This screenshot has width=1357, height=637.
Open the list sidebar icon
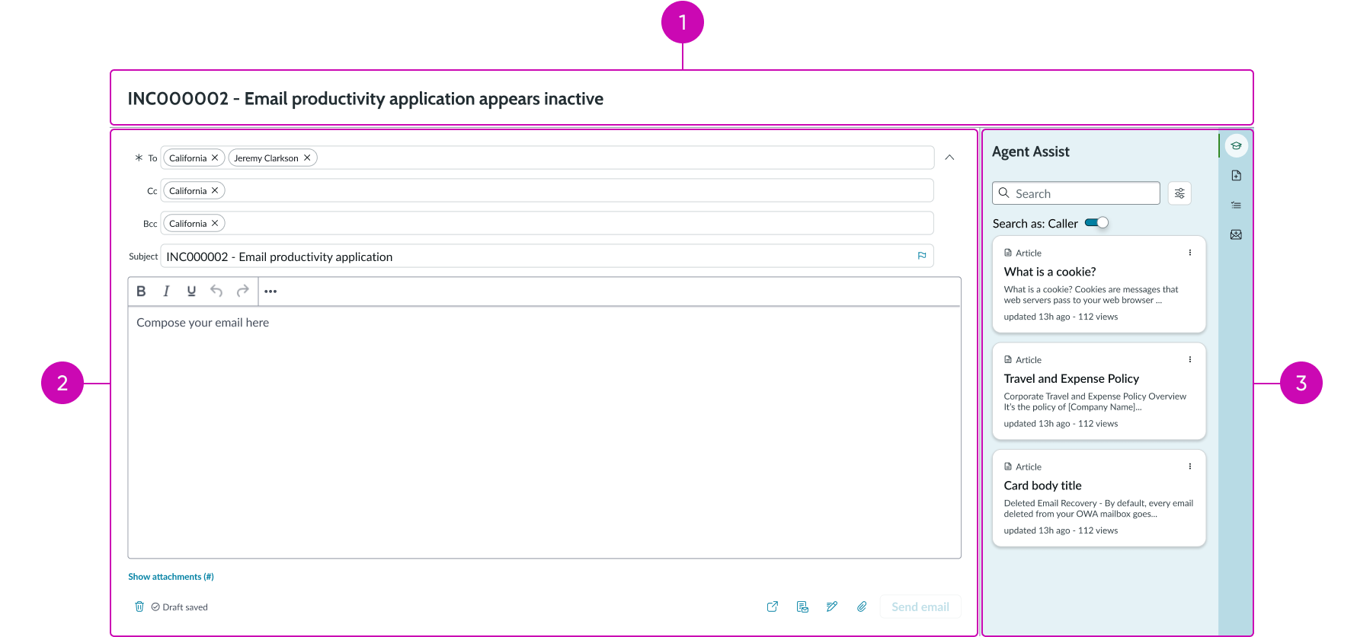(x=1236, y=205)
